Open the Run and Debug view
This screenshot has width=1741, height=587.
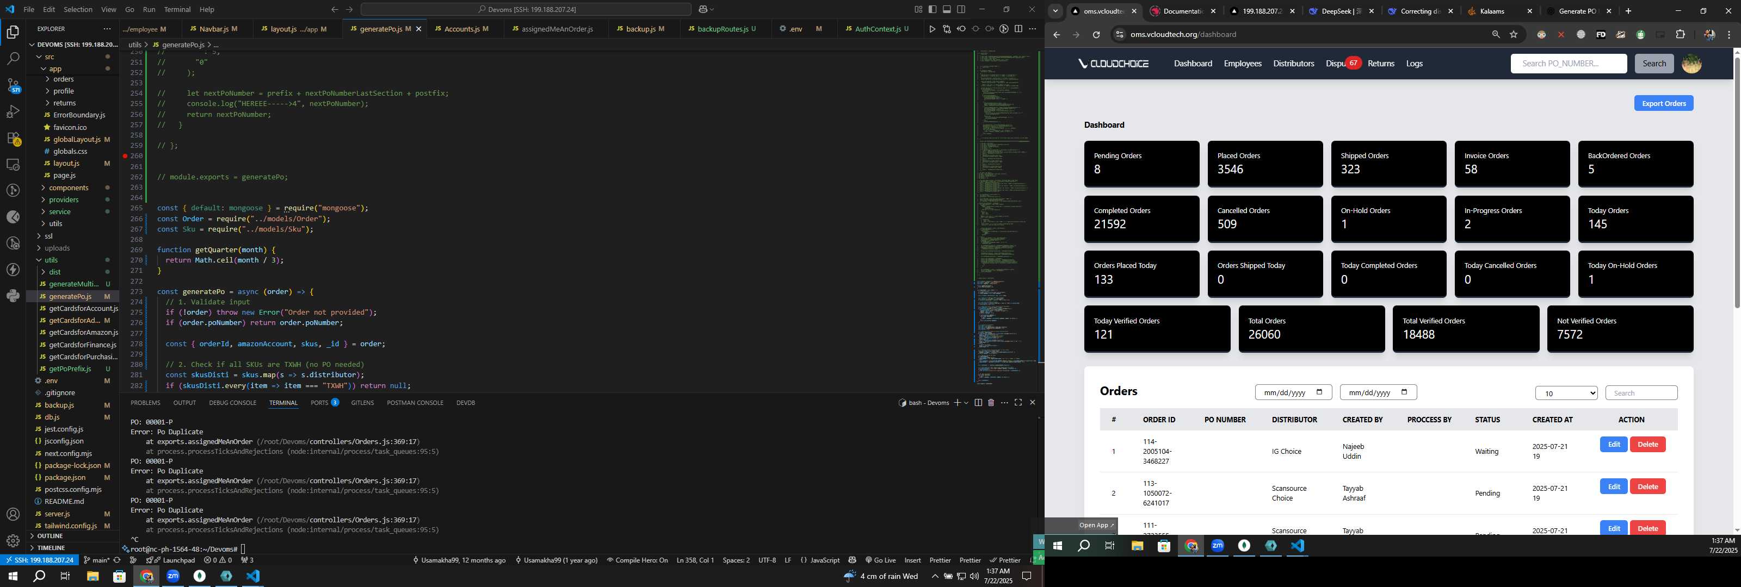(13, 111)
